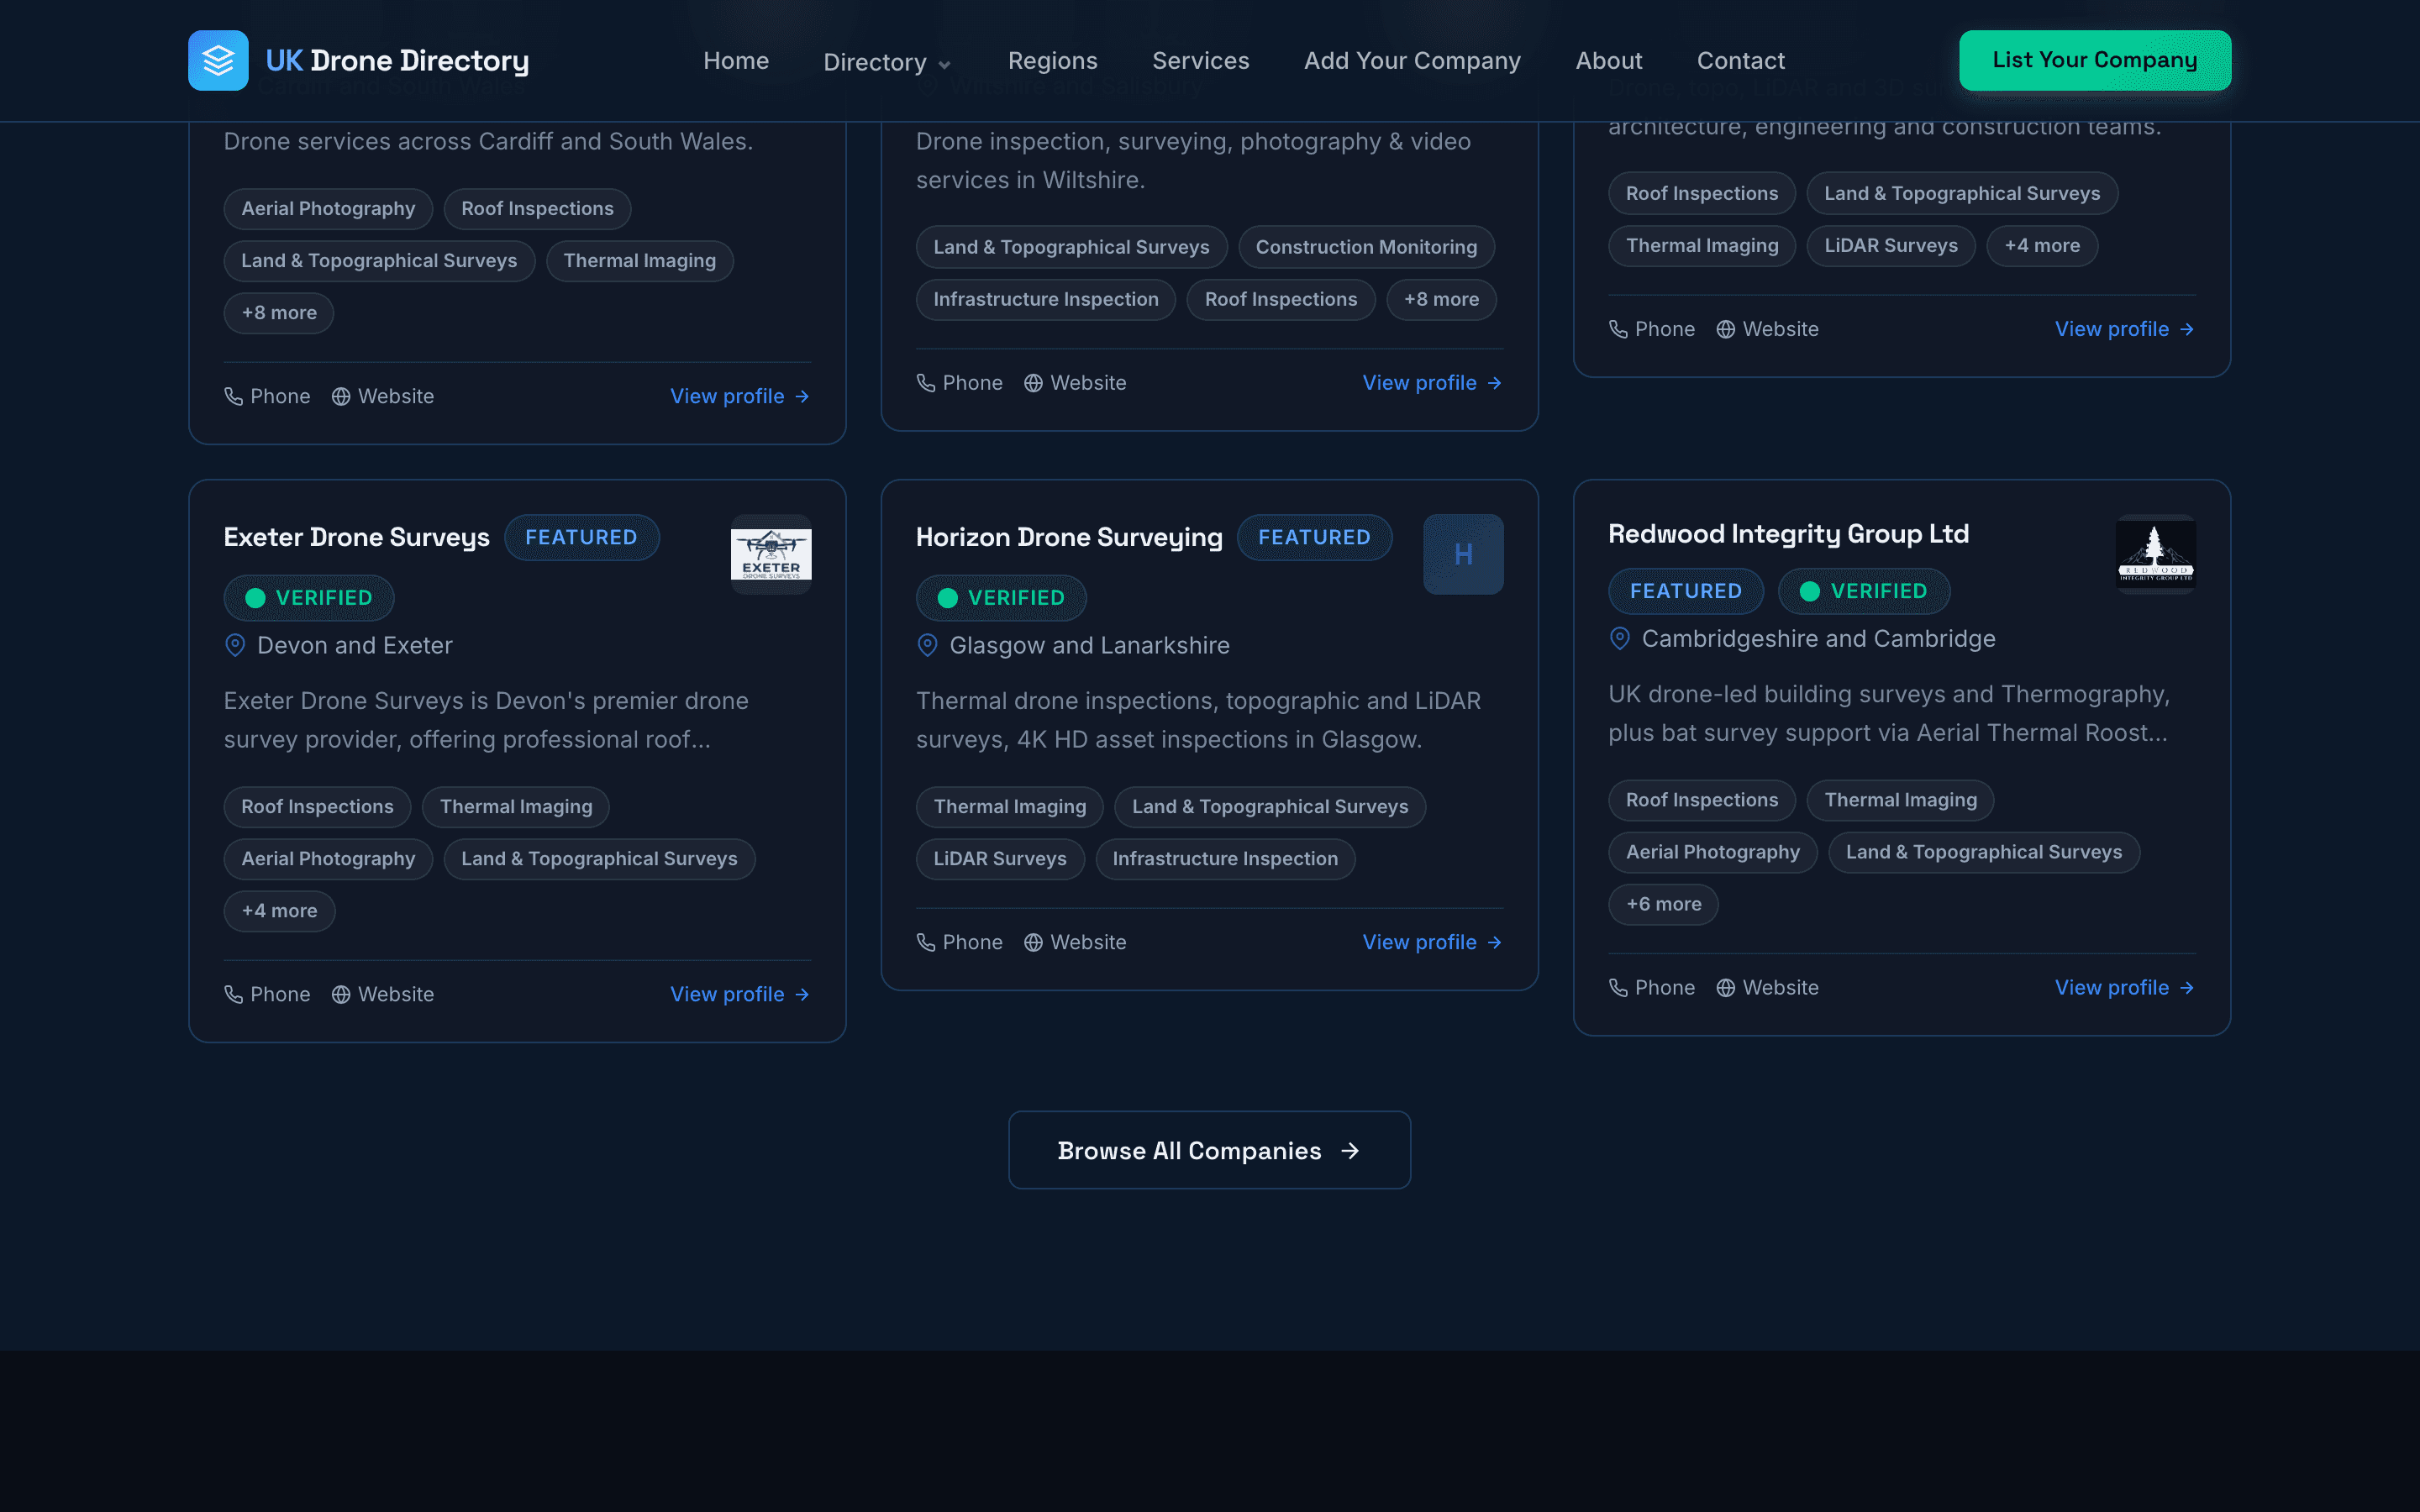
Task: Click the Horizon Drone Surveying H avatar
Action: point(1463,554)
